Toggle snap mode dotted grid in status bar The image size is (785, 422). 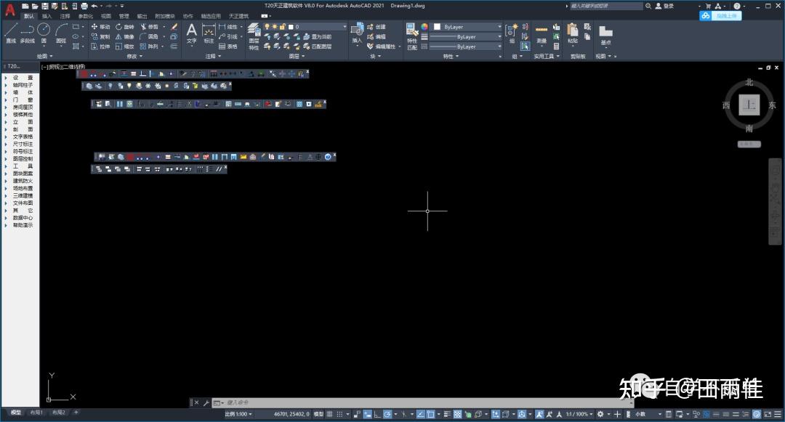[339, 414]
